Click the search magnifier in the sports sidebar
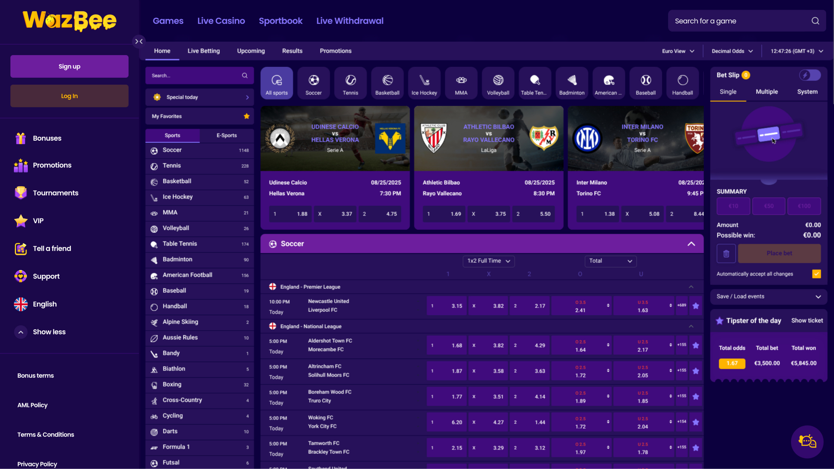Image resolution: width=834 pixels, height=469 pixels. (245, 75)
